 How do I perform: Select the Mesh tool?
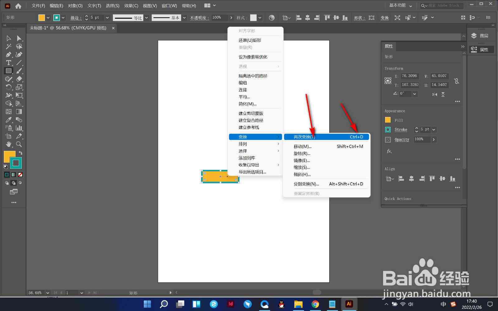9,111
